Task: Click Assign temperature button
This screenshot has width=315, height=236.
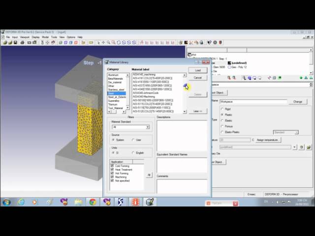Action: [x=268, y=140]
